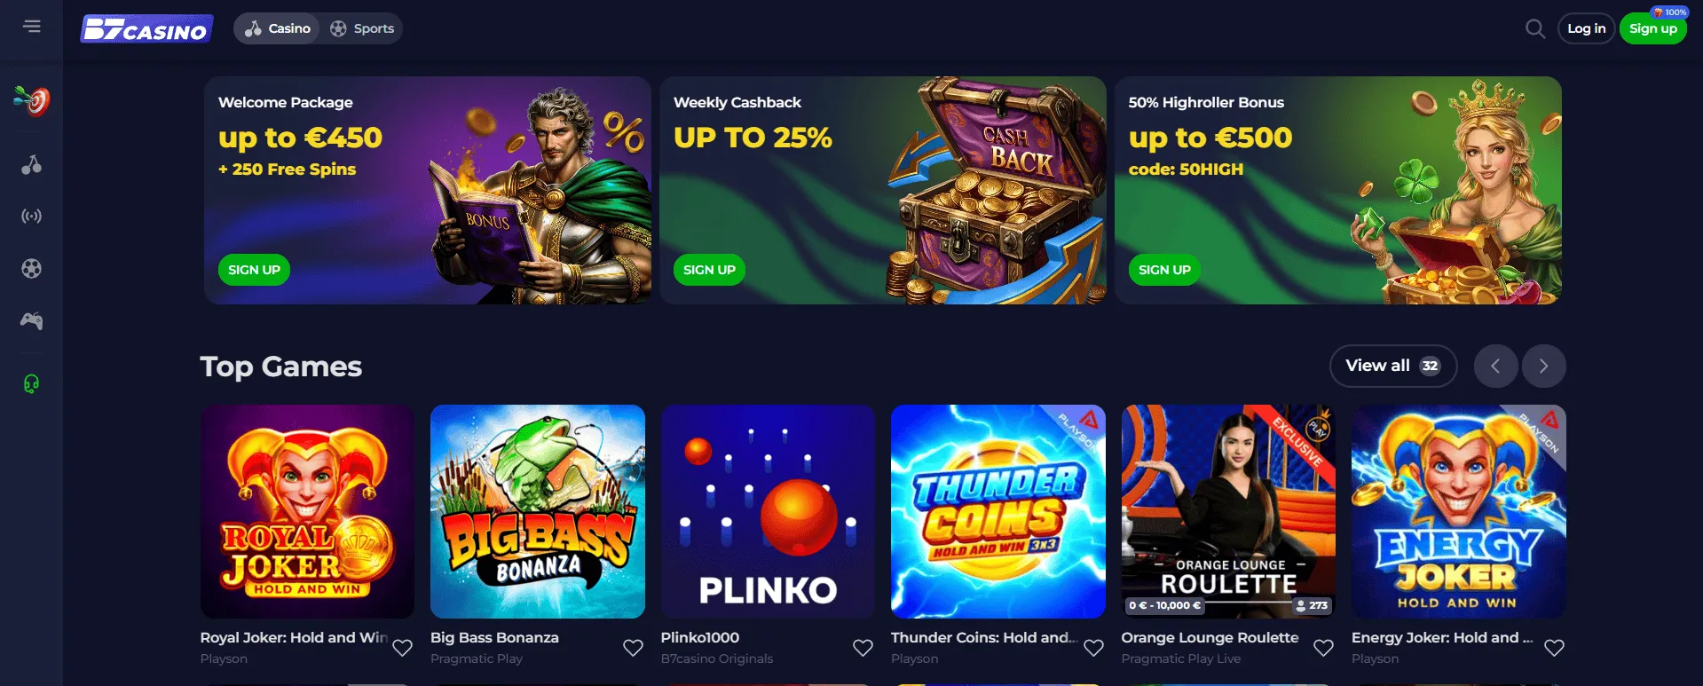Click the B7 Casino logo
The image size is (1703, 686).
pos(146,28)
